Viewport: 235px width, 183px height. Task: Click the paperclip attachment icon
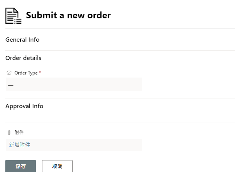pyautogui.click(x=9, y=133)
